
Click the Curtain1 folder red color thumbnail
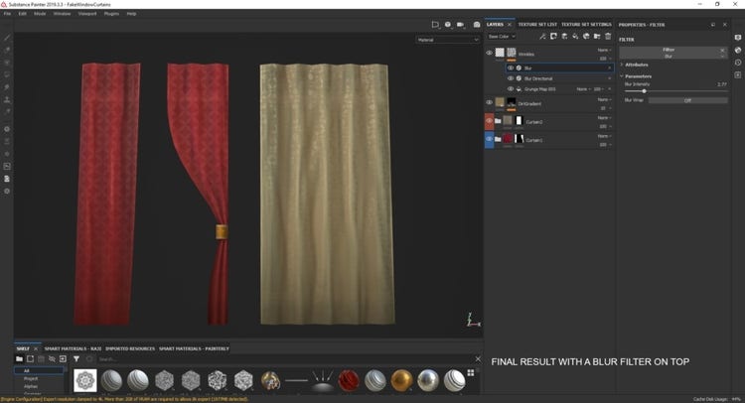(x=508, y=139)
